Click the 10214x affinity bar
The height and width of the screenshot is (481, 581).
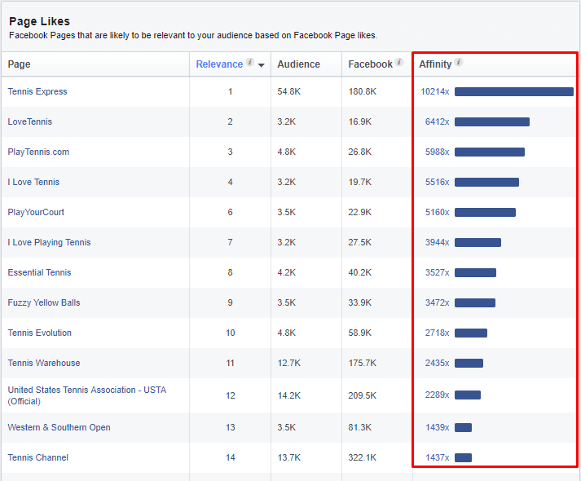pyautogui.click(x=514, y=91)
